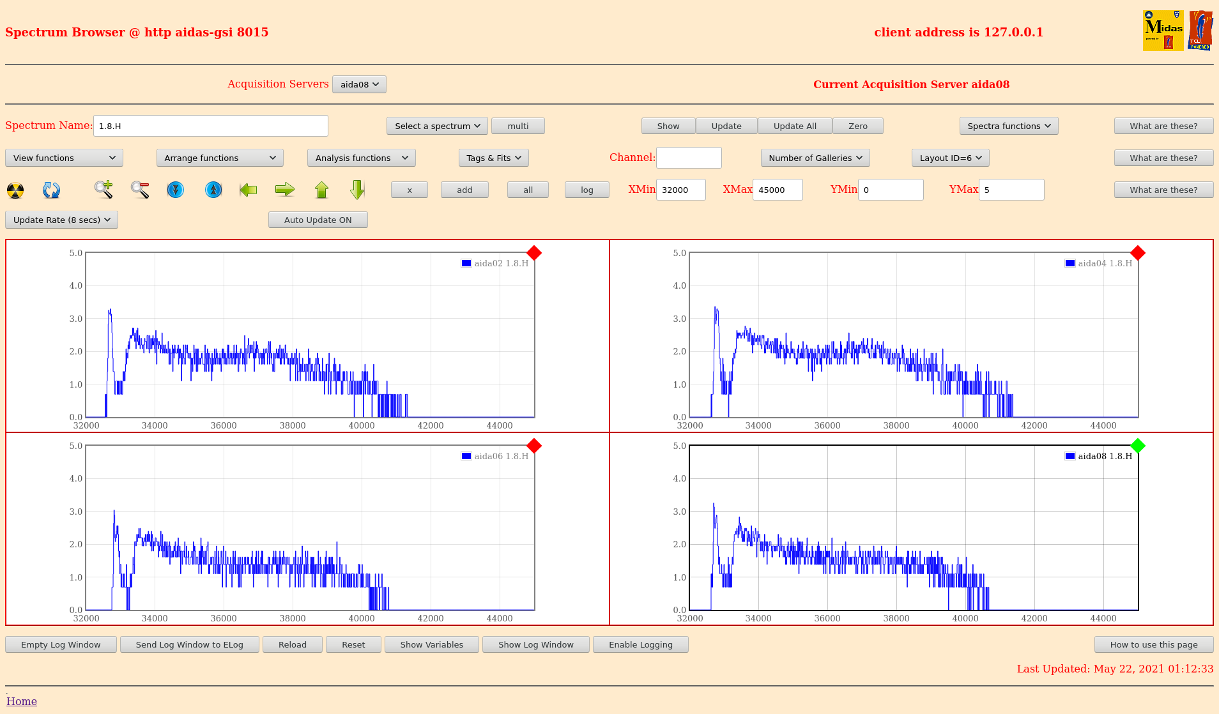
Task: Follow the Home link
Action: pyautogui.click(x=22, y=701)
